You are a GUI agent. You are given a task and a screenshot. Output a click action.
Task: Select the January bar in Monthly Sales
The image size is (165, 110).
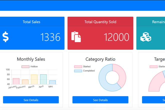[16, 81]
